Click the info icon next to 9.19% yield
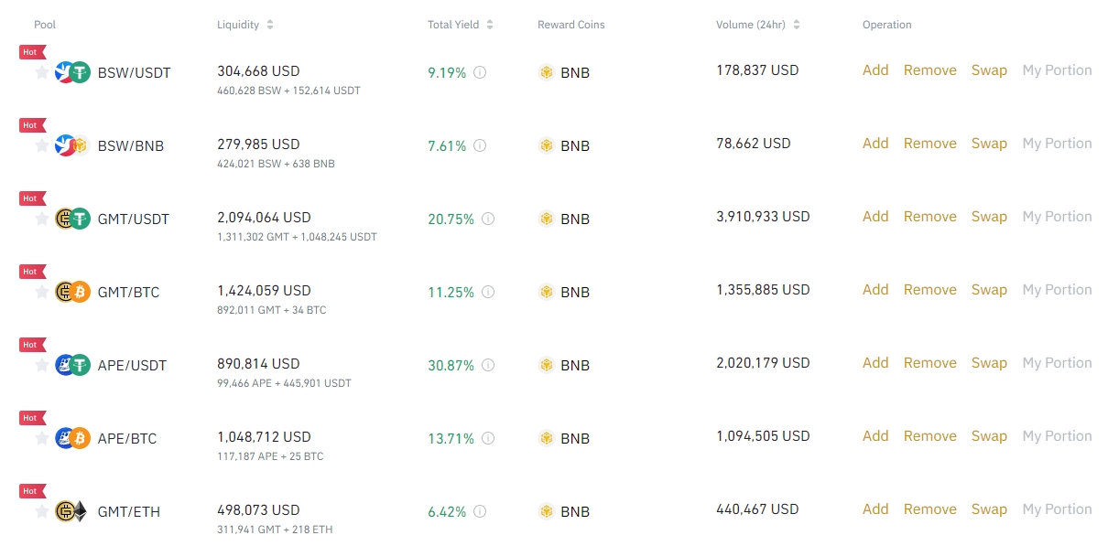This screenshot has width=1108, height=546. (x=480, y=72)
